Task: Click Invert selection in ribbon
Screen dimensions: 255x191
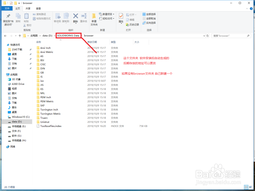Action: (149, 23)
